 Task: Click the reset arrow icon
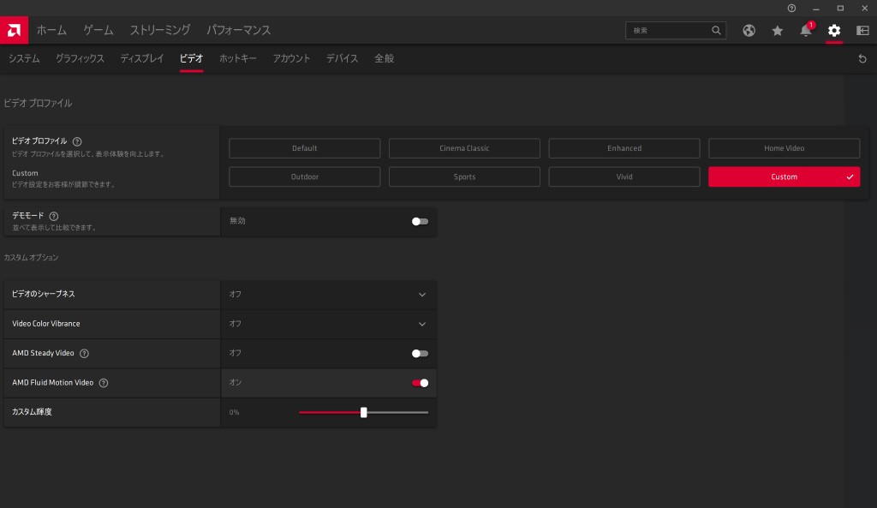(x=862, y=59)
